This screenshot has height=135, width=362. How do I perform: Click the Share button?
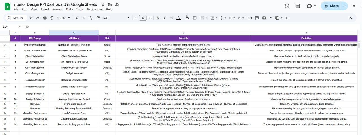pos(331,6)
